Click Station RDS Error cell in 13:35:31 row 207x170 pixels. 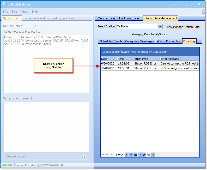pos(147,68)
